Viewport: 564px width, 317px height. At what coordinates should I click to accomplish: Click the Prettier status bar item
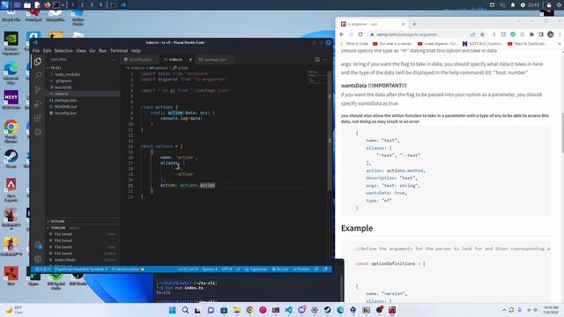(301, 269)
